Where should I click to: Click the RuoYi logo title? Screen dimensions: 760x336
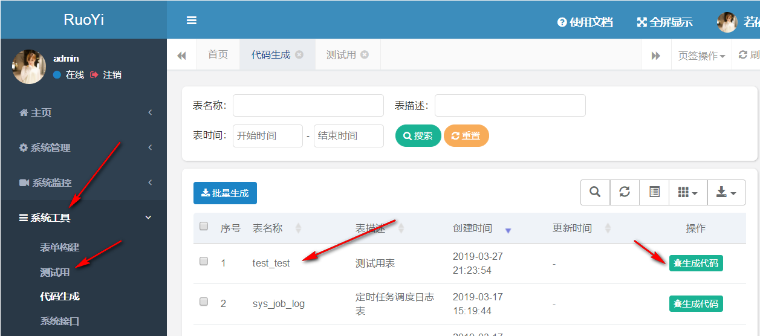click(83, 19)
